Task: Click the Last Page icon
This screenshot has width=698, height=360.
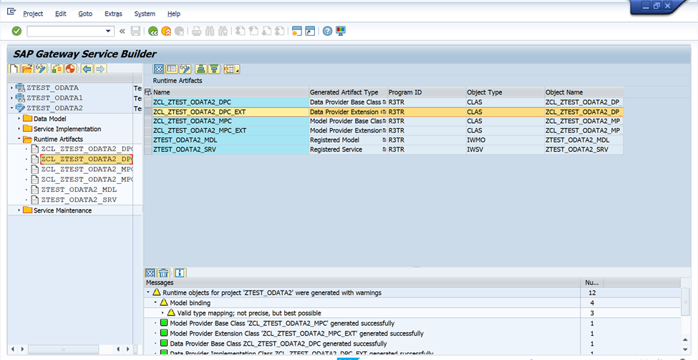Action: (279, 31)
